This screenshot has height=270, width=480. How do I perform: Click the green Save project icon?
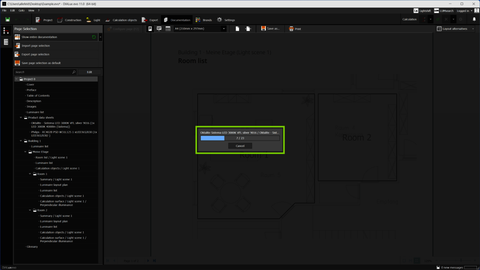pos(8,20)
